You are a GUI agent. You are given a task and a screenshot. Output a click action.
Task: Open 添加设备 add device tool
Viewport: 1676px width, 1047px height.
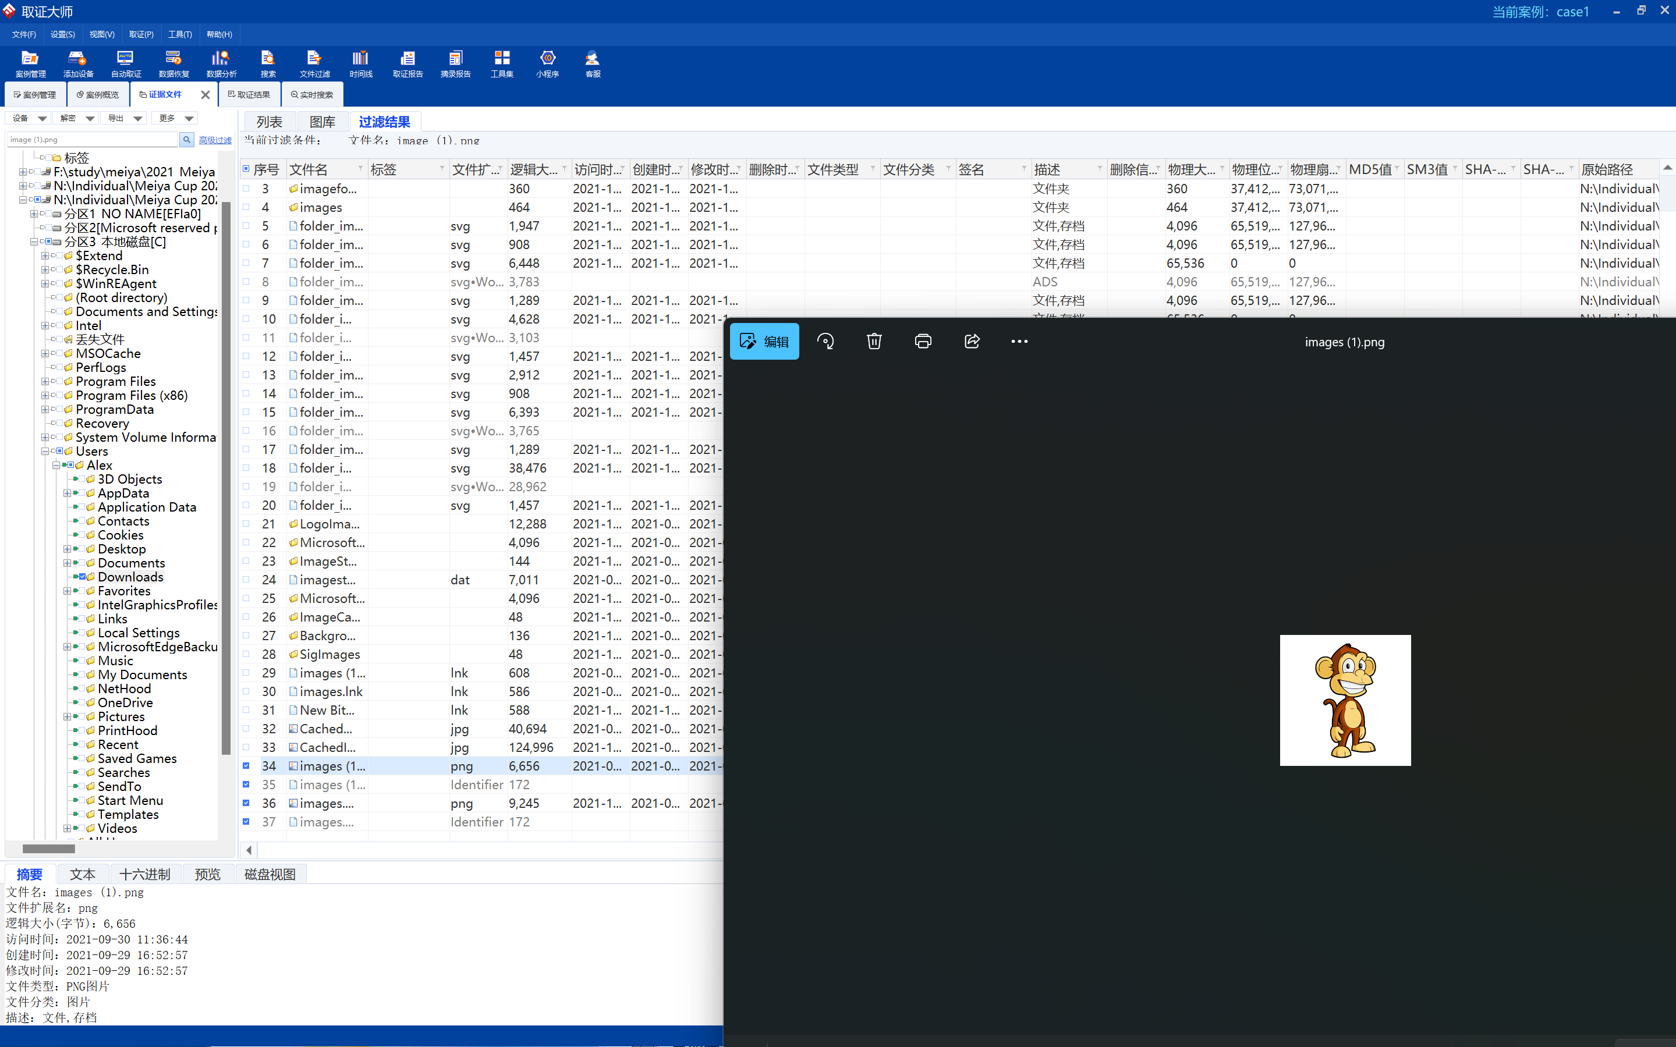pyautogui.click(x=77, y=63)
